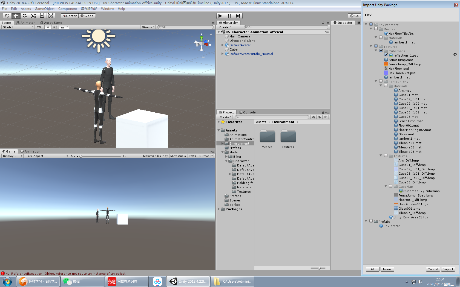Switch to the Console tab
The height and width of the screenshot is (287, 460).
pos(248,112)
